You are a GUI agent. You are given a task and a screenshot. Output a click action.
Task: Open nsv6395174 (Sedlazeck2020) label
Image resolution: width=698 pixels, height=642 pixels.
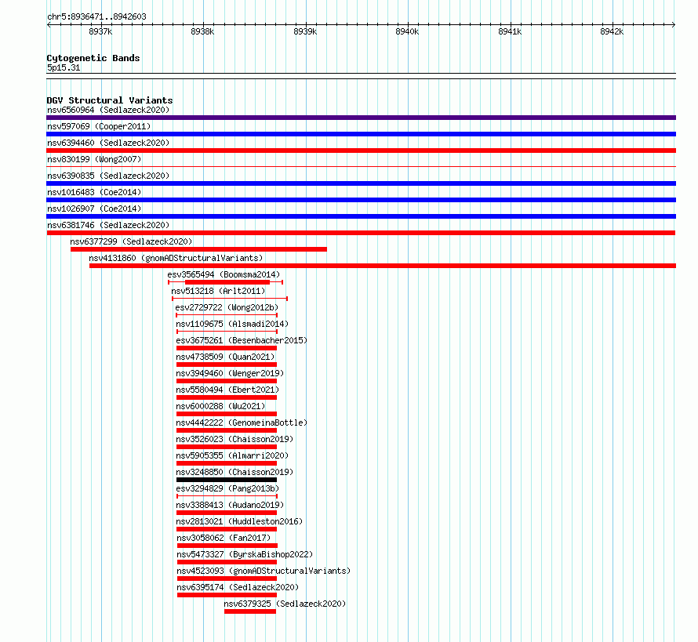click(238, 587)
